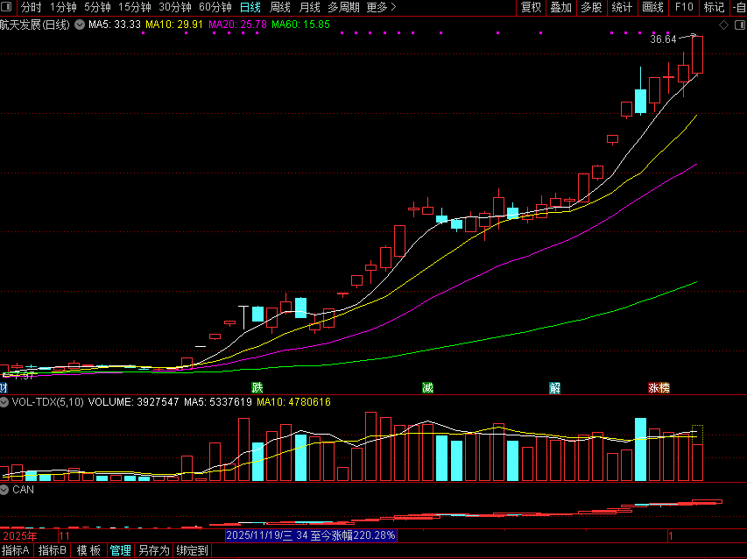Screen dimensions: 747x559
Task: Click the 叠加 overlay button
Action: pyautogui.click(x=561, y=8)
